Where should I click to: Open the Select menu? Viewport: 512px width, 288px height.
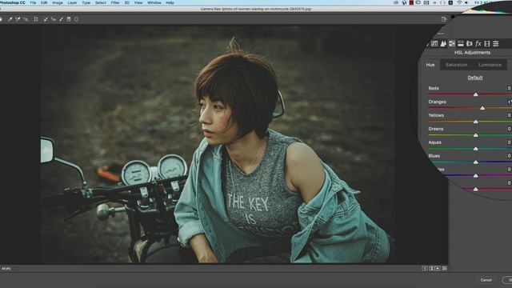101,2
